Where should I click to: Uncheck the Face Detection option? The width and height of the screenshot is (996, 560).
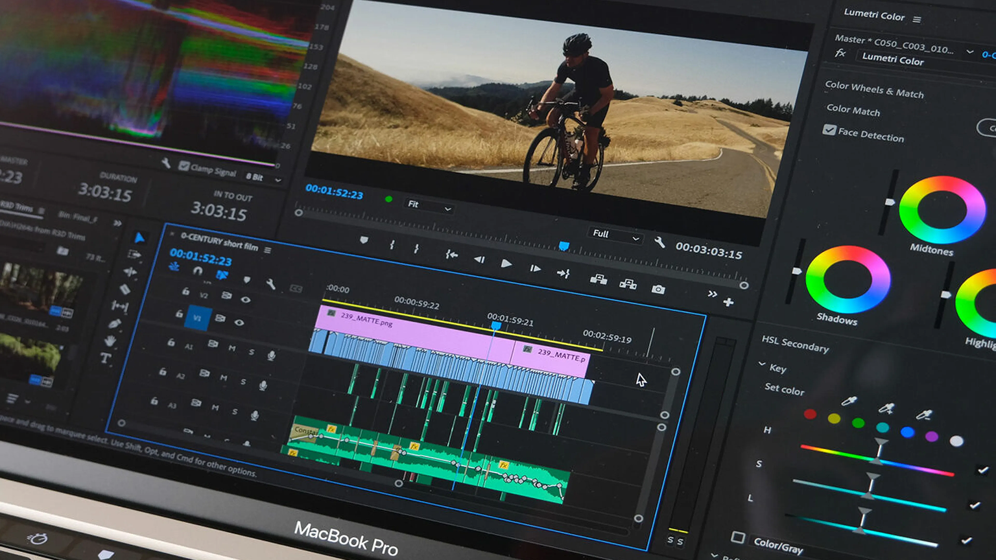830,130
